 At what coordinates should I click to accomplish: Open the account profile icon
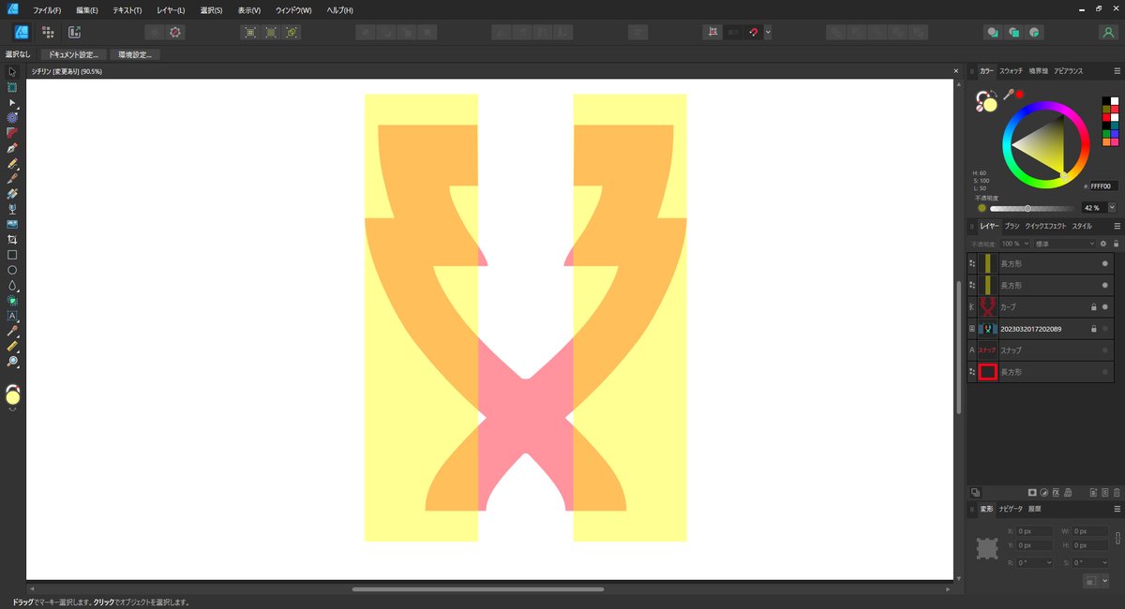(x=1108, y=32)
